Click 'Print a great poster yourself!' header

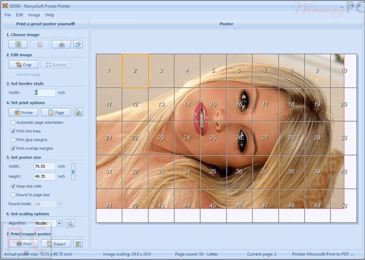[x=46, y=24]
